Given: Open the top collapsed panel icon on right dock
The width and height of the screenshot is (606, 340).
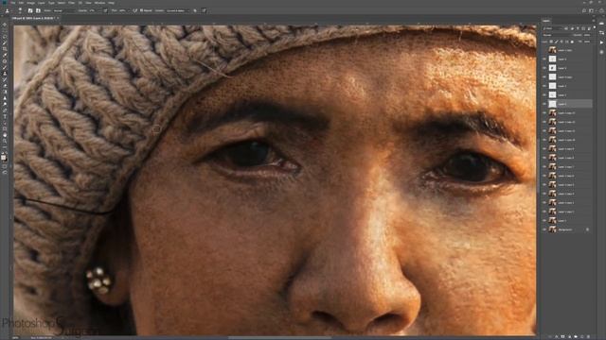Looking at the screenshot, I should point(602,24).
